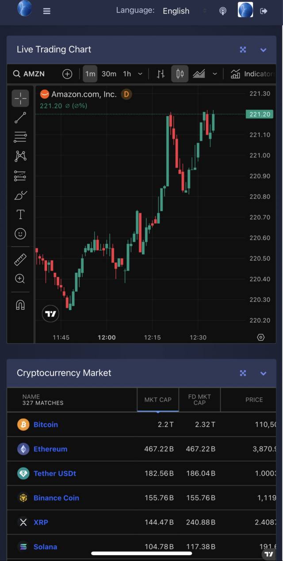Select the crosshair cursor tool
Viewport: 283px width, 561px height.
coord(20,98)
